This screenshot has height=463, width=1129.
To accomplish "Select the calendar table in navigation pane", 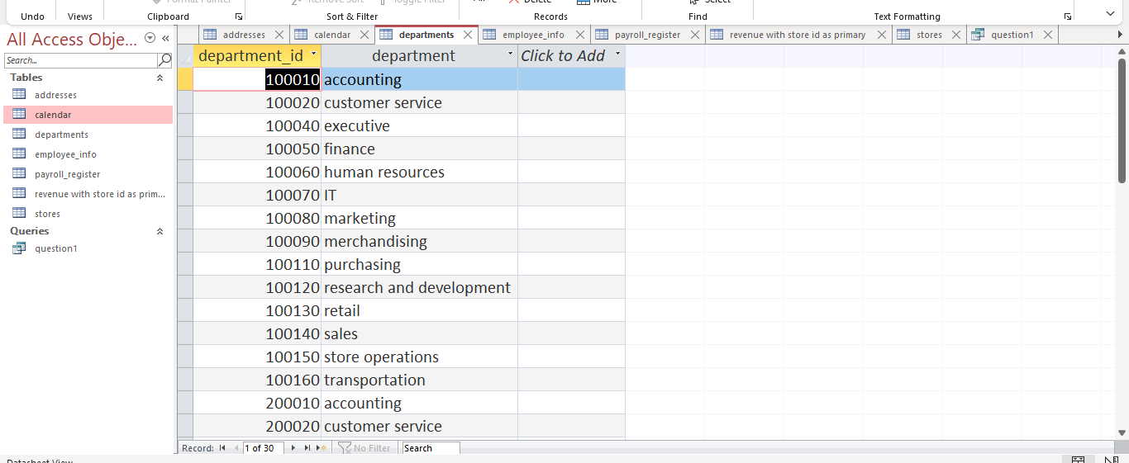I will click(x=53, y=115).
